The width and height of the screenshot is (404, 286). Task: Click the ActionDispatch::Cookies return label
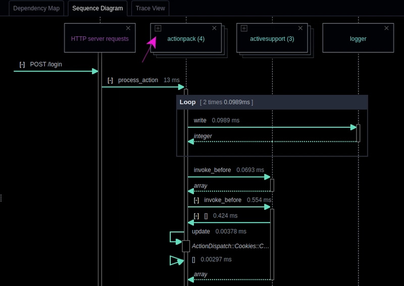[230, 246]
